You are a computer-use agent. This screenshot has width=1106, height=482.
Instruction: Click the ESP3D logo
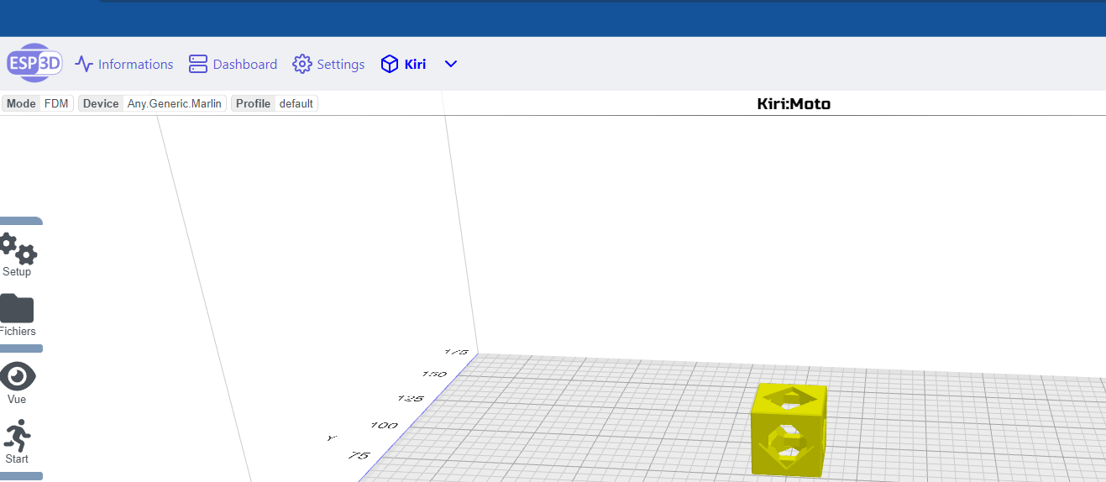coord(34,64)
